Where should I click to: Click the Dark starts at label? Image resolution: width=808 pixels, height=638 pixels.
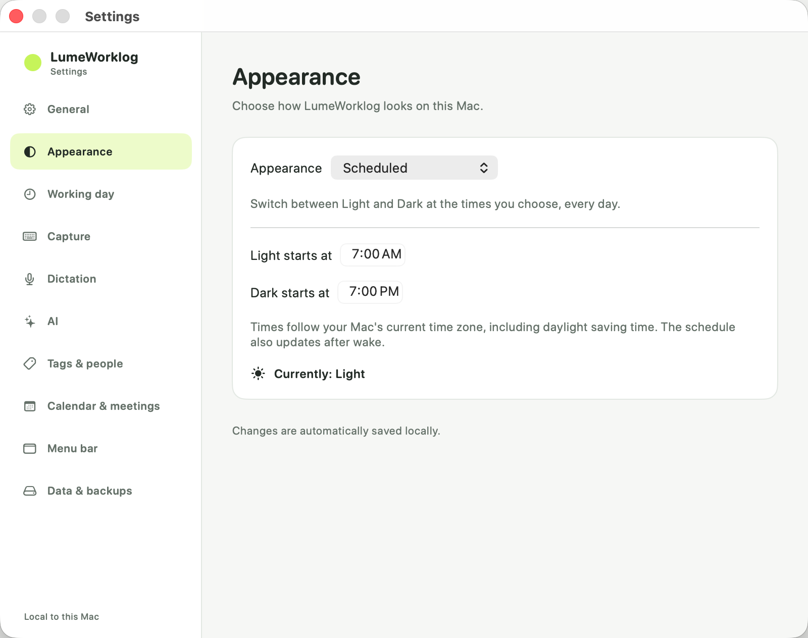[x=290, y=293]
